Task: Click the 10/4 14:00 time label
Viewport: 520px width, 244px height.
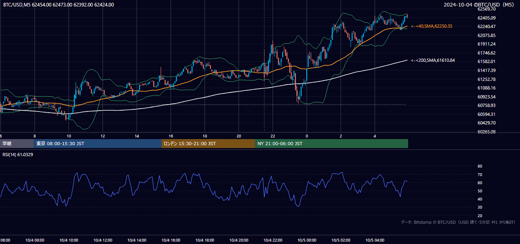Action: tap(137, 240)
